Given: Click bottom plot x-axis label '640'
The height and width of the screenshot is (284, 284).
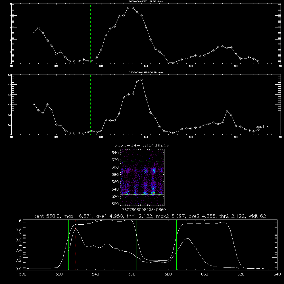Looking at the screenshot, I should coord(277,274).
